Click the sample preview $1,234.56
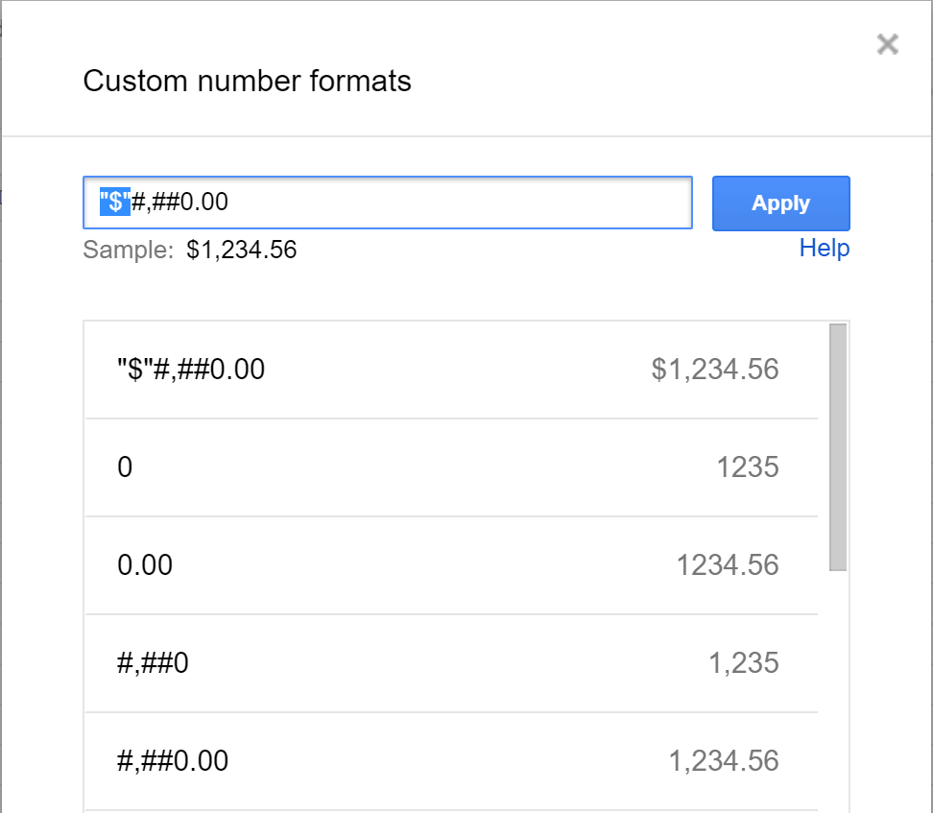 [243, 250]
